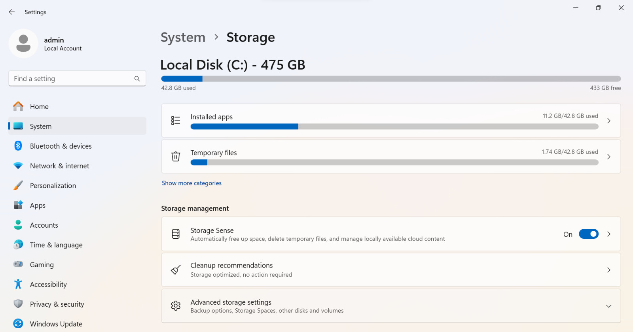Click the Installed apps list icon
633x332 pixels.
[x=176, y=121]
